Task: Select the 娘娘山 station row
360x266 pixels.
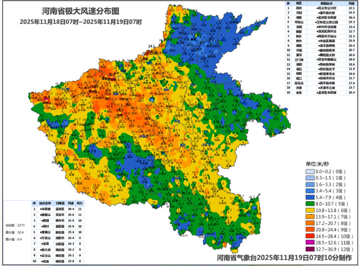Action: point(46,215)
